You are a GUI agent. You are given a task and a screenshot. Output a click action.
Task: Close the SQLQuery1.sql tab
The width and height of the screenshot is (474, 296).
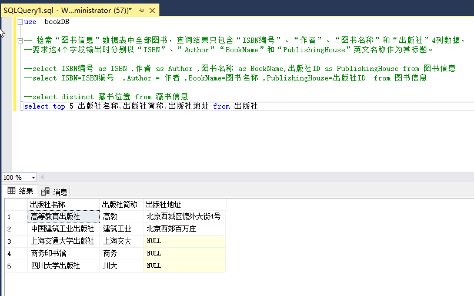[152, 11]
